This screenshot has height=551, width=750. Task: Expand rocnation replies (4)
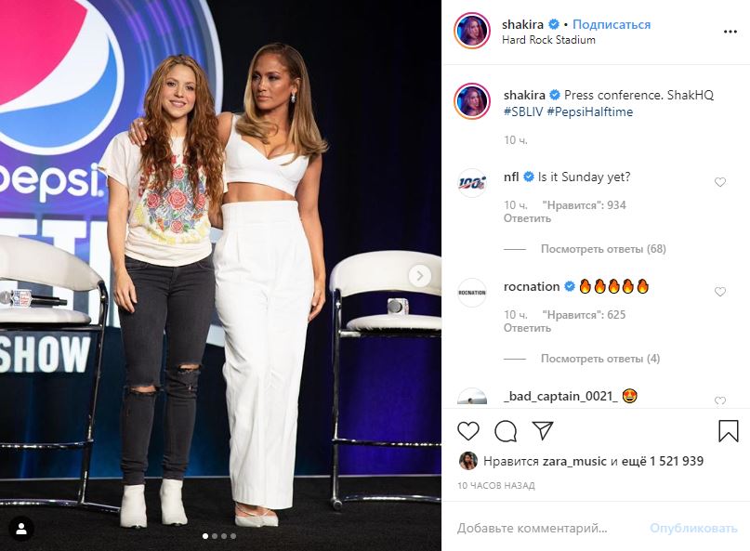(x=600, y=359)
